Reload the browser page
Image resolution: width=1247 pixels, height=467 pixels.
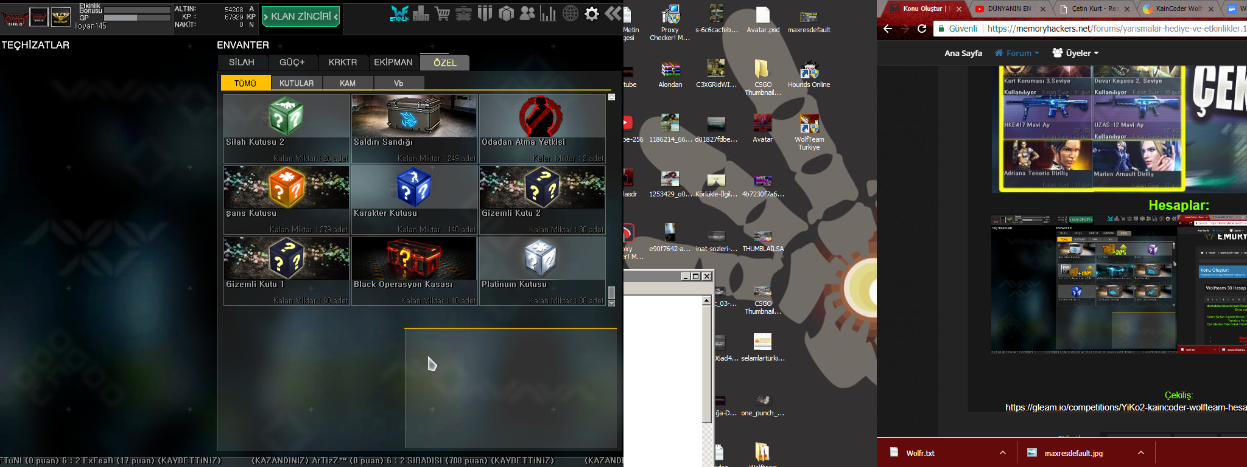(x=922, y=29)
